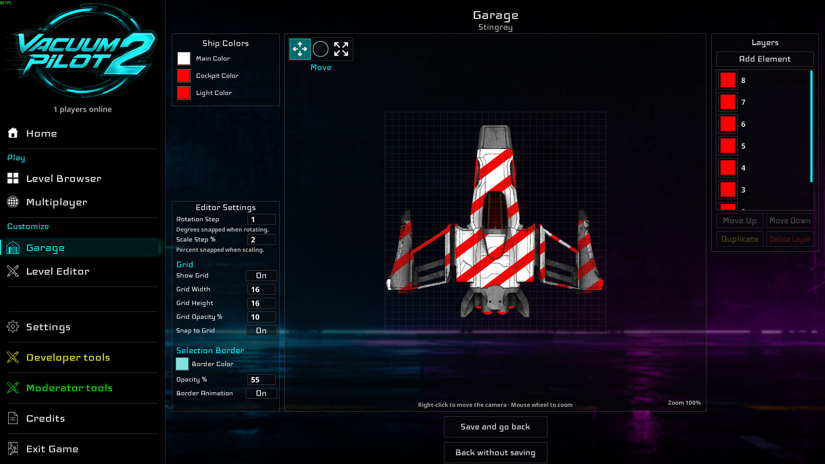The height and width of the screenshot is (464, 825).
Task: Select the Scale arrows tool
Action: click(341, 49)
